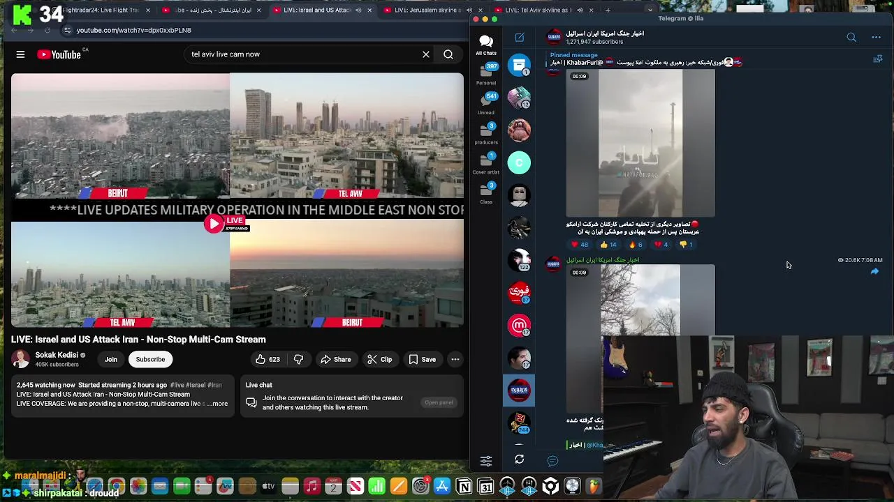This screenshot has height=502, width=894.
Task: Open Telegram Class folder
Action: [x=486, y=194]
